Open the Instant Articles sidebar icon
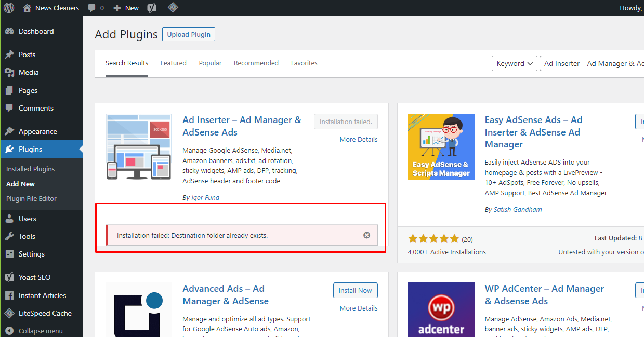This screenshot has height=337, width=644. [x=9, y=295]
